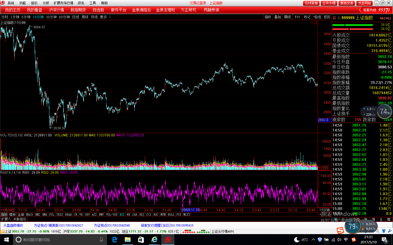
Task: Click the blue shirt skin icon
Action: tap(384, 231)
